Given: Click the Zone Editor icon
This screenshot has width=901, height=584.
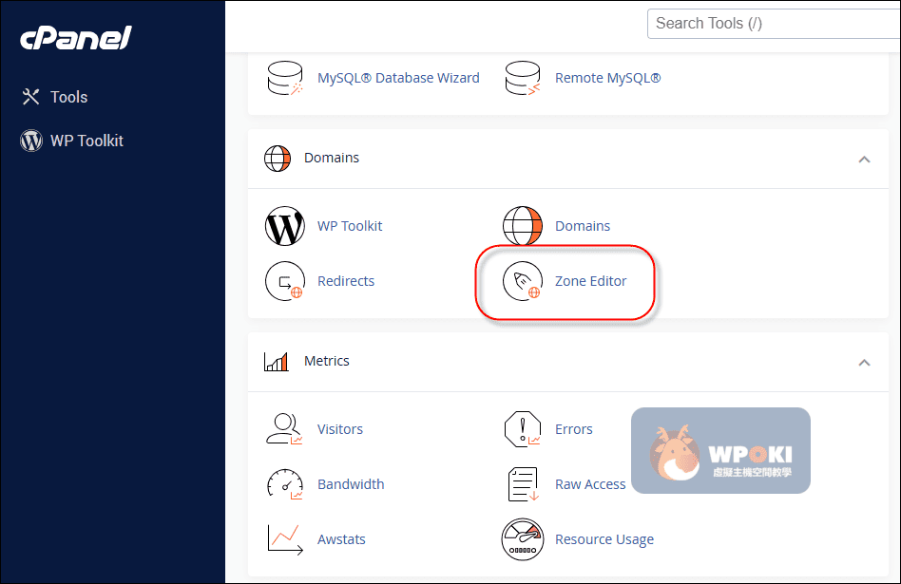Looking at the screenshot, I should 522,281.
